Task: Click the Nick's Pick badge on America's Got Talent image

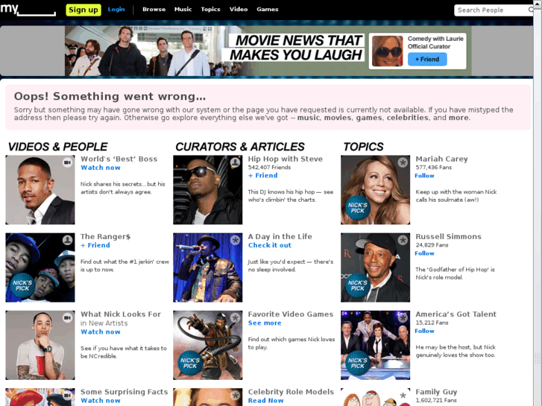Action: pos(358,363)
